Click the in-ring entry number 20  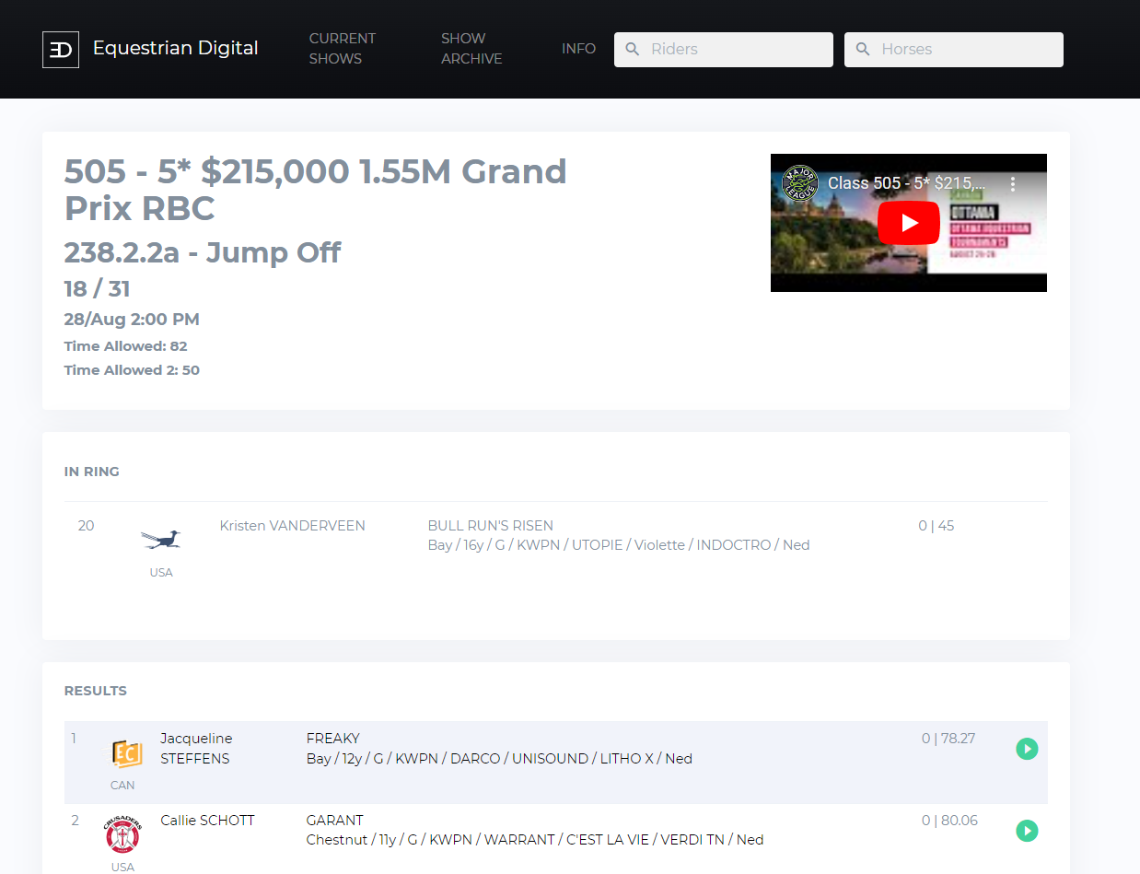click(x=86, y=526)
